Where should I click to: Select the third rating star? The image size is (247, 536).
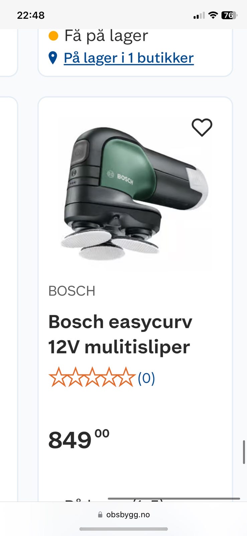point(92,377)
